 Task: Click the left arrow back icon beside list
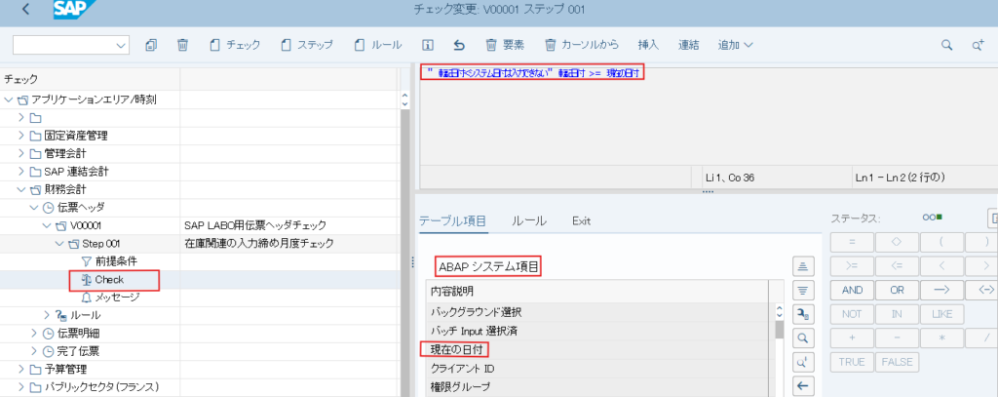click(x=803, y=385)
